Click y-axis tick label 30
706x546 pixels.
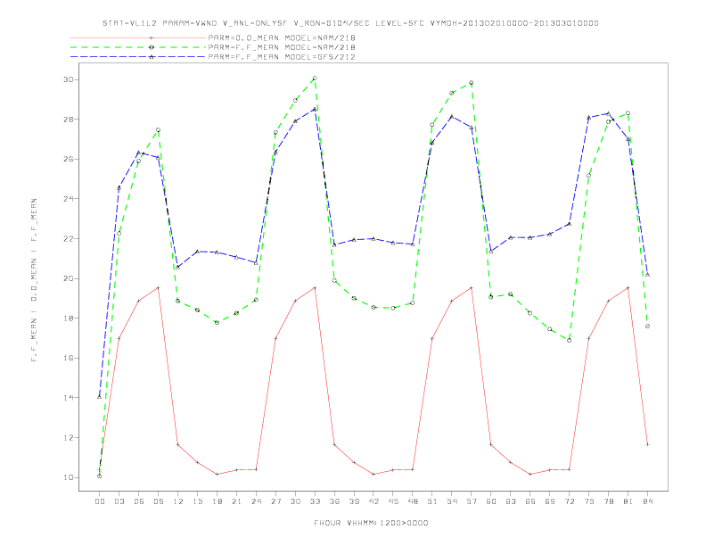tap(68, 79)
